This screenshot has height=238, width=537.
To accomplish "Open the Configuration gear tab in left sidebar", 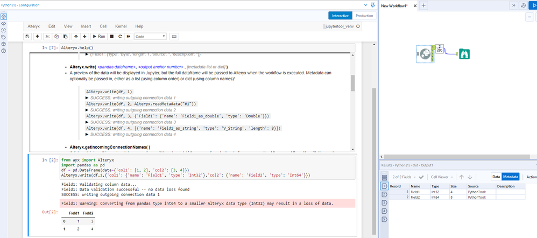I will point(3,17).
